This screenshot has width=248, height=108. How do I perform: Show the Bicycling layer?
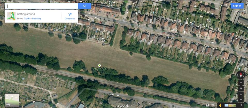coord(36,19)
